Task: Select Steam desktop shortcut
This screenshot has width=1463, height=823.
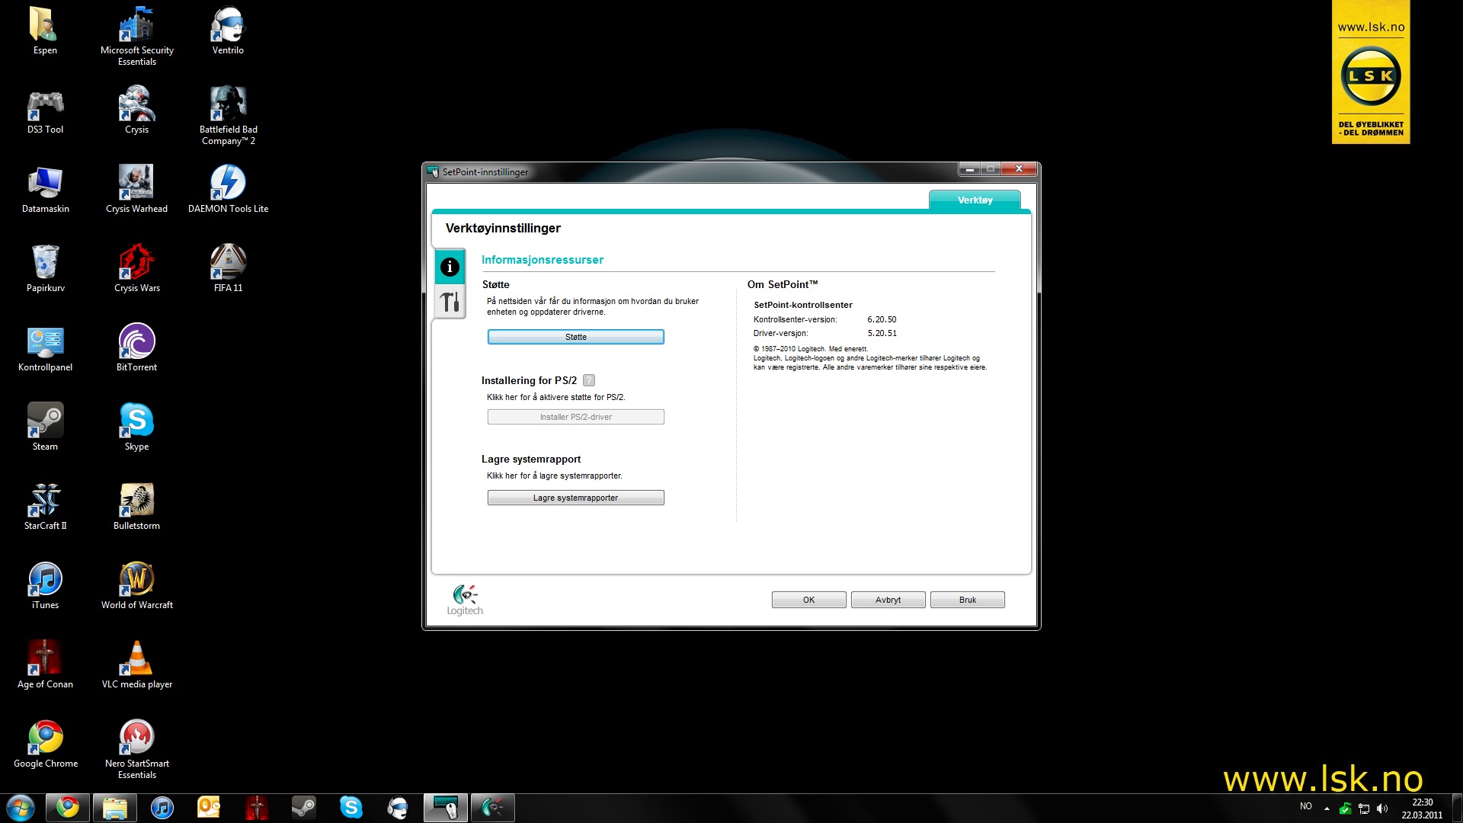Action: coord(45,428)
